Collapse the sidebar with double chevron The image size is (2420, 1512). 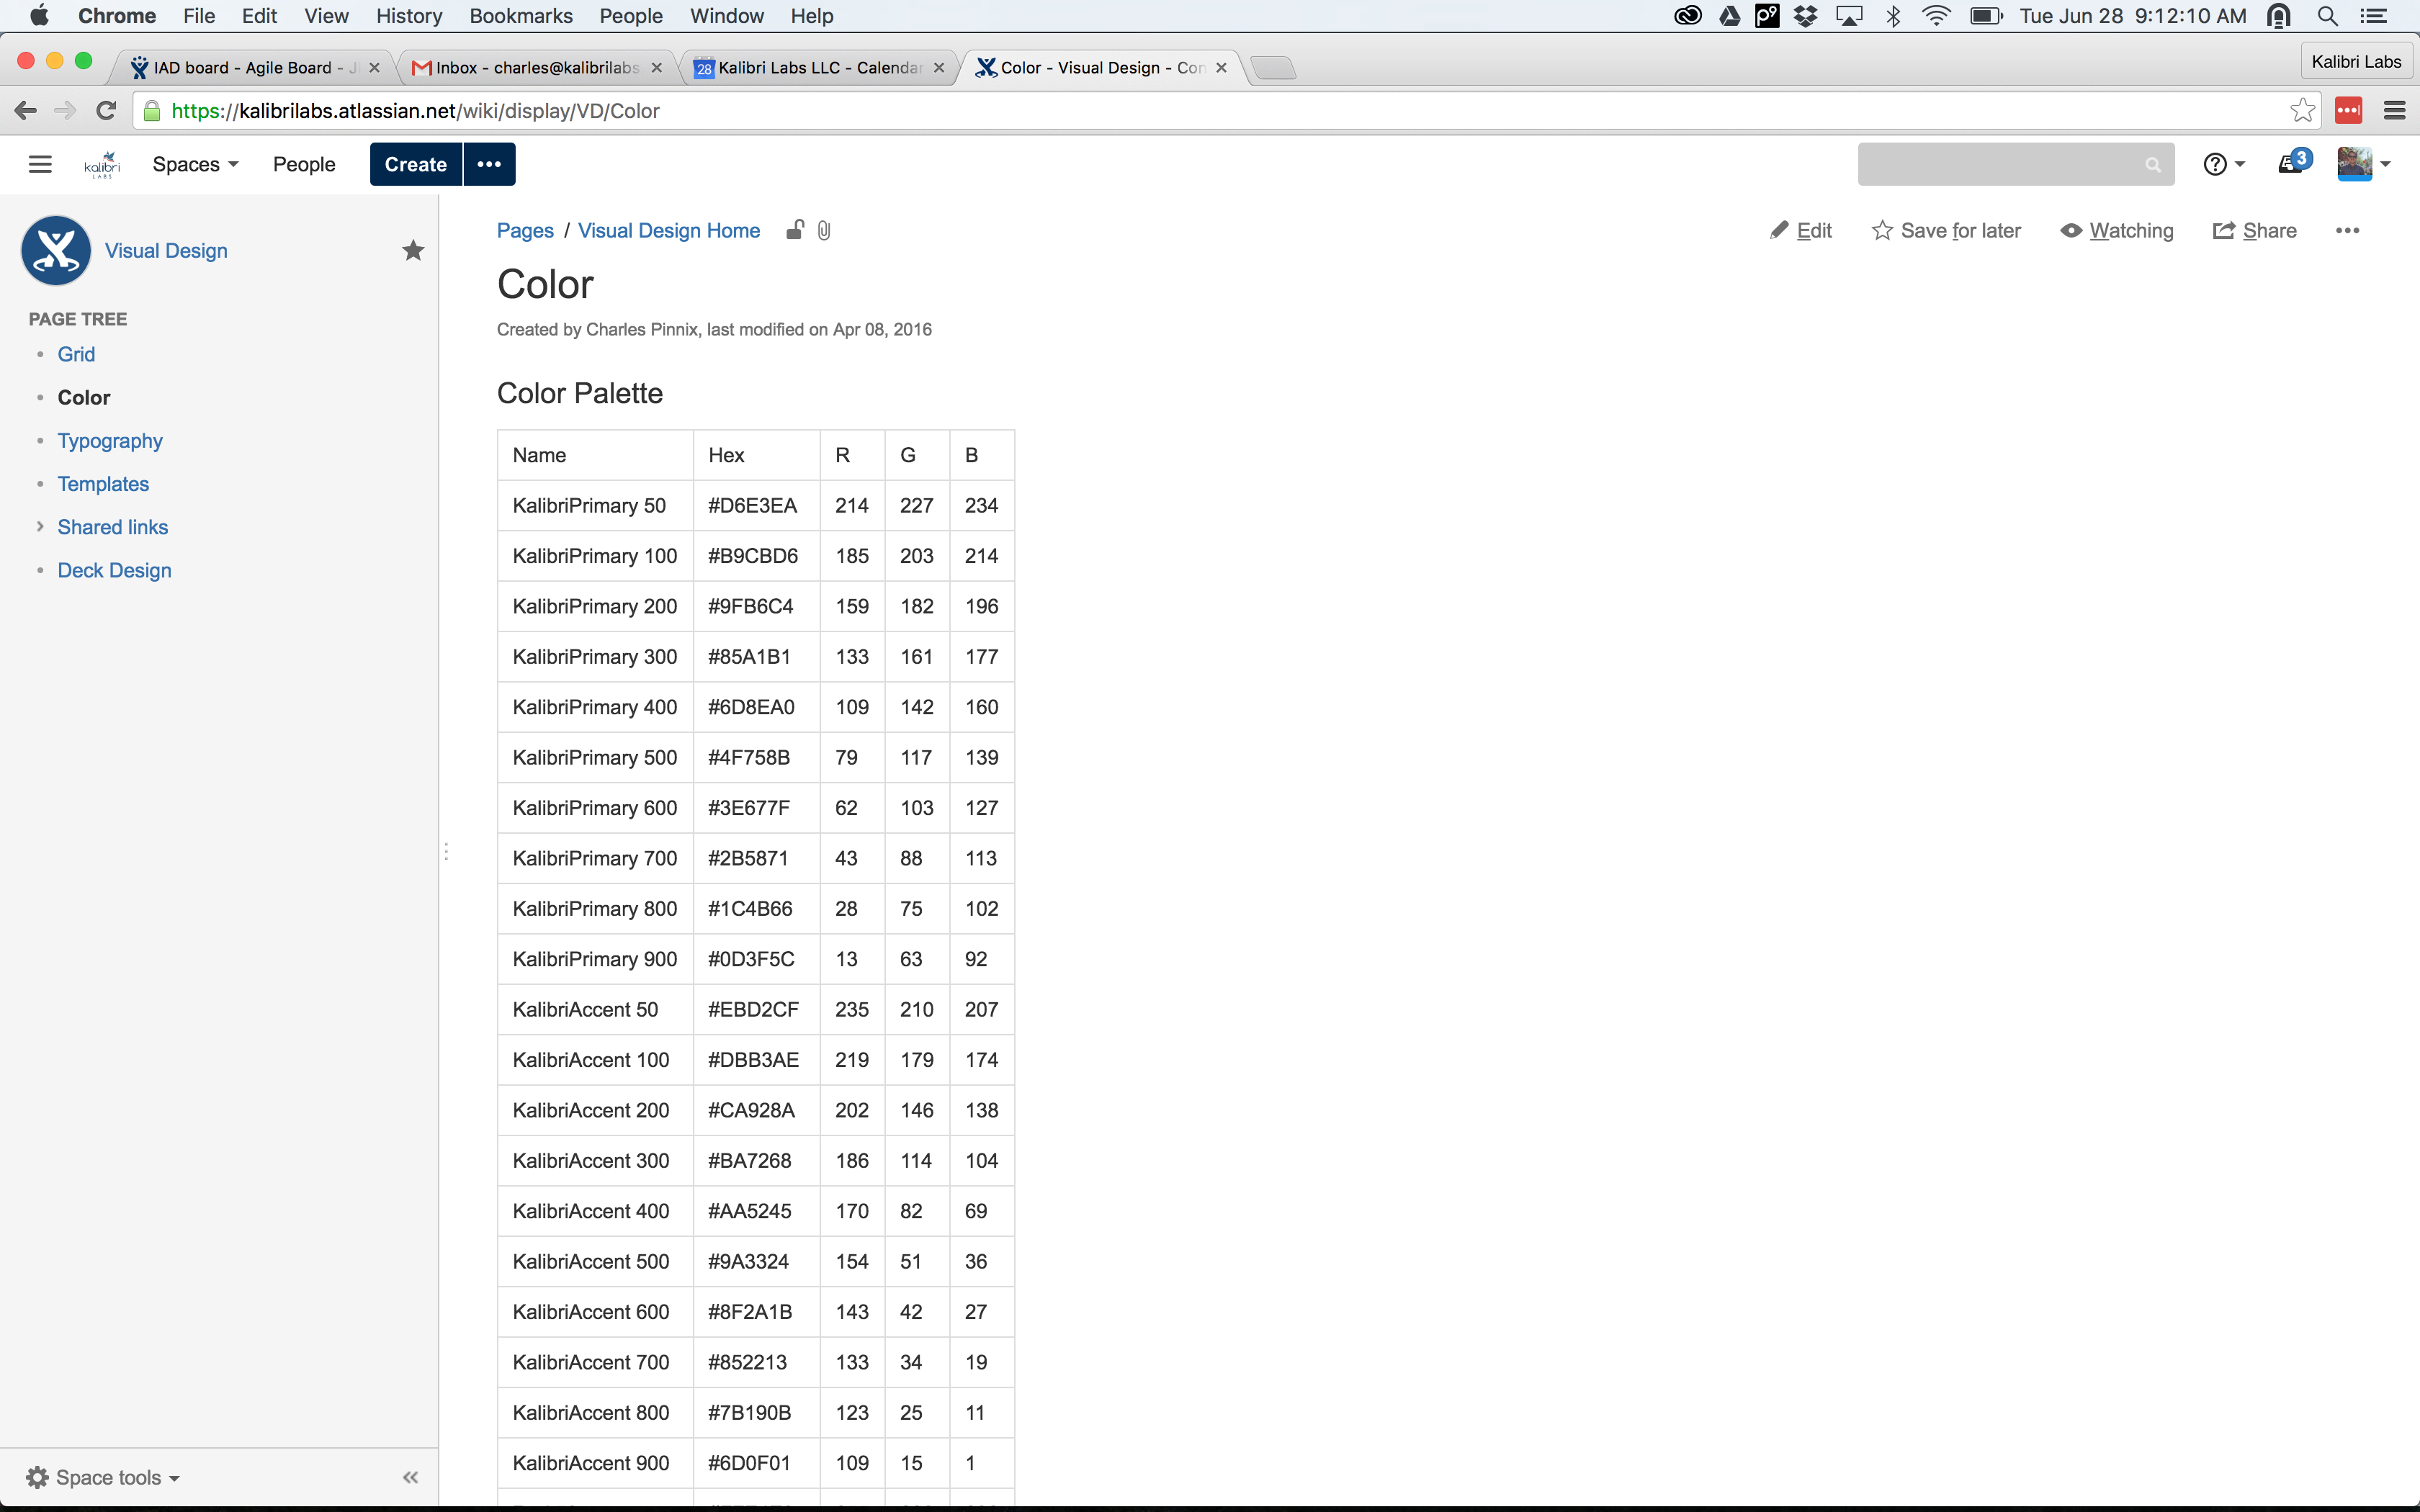pos(410,1477)
